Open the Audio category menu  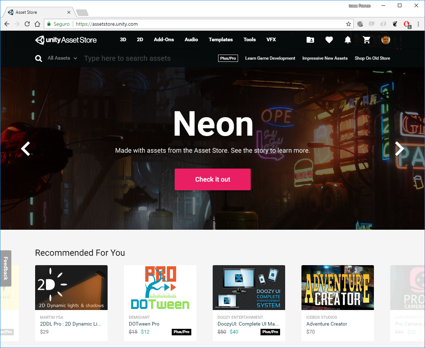tap(191, 39)
